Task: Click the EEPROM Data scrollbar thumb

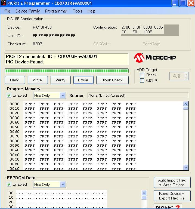Action: click(x=144, y=198)
